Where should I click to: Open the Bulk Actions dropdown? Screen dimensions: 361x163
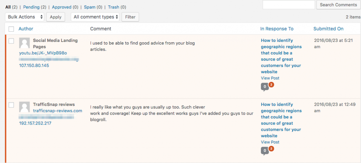pos(25,17)
